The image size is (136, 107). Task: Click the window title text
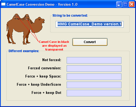tap(42, 4)
